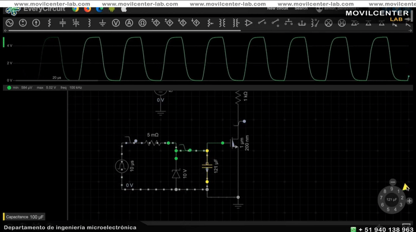Image resolution: width=416 pixels, height=232 pixels.
Task: Click the Capacitance 100 µF parameter label
Action: (24, 217)
